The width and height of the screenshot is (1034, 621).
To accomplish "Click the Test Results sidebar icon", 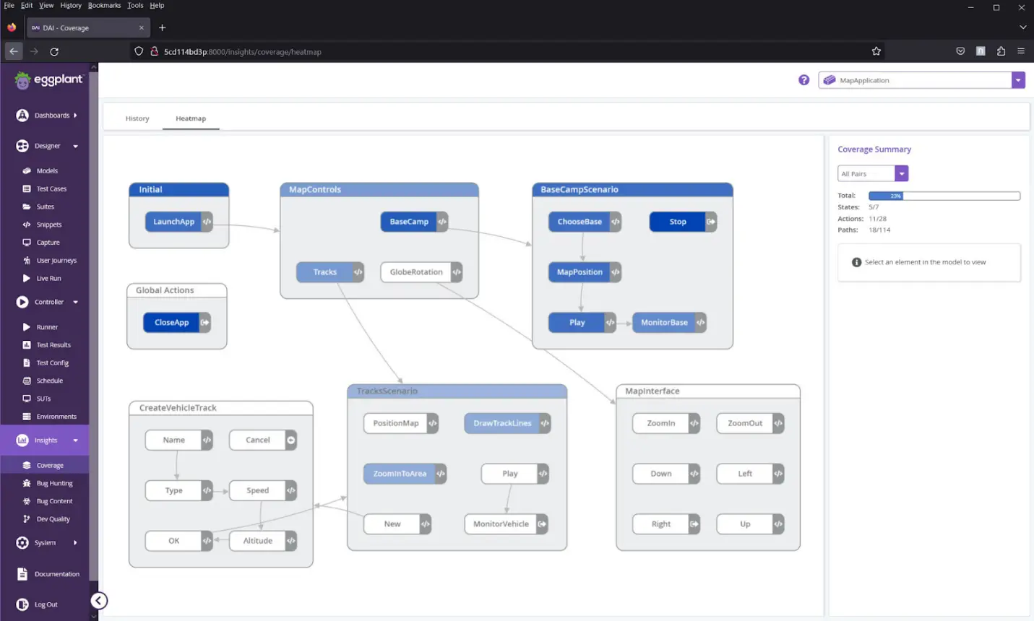I will coord(27,345).
